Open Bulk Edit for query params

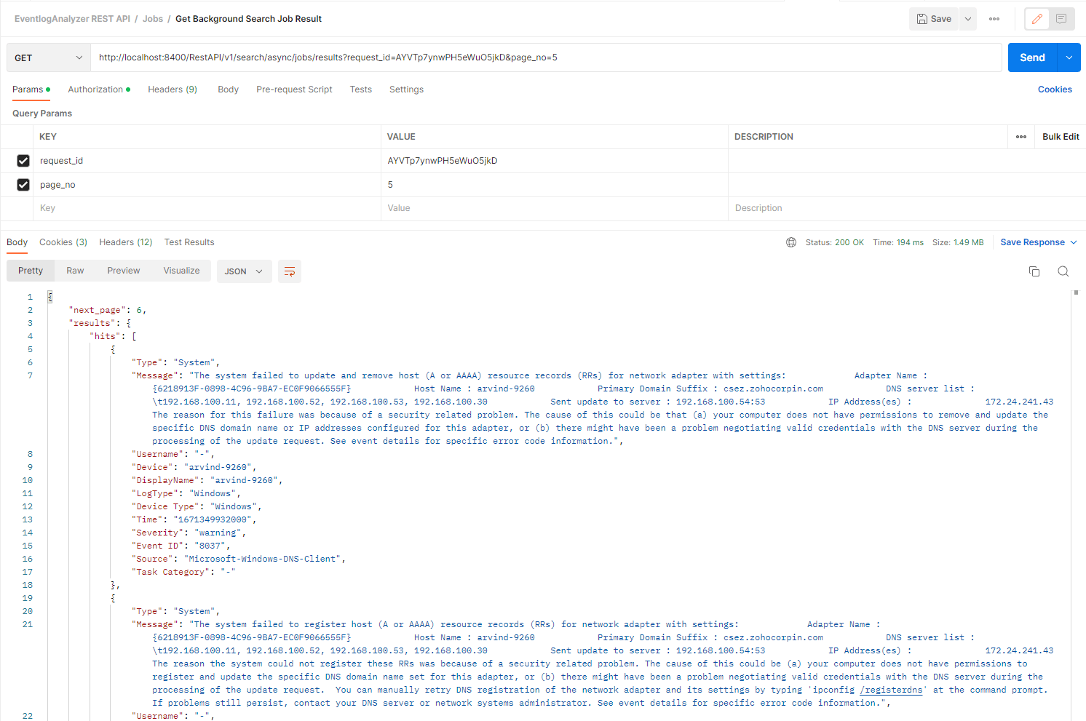[x=1060, y=136]
